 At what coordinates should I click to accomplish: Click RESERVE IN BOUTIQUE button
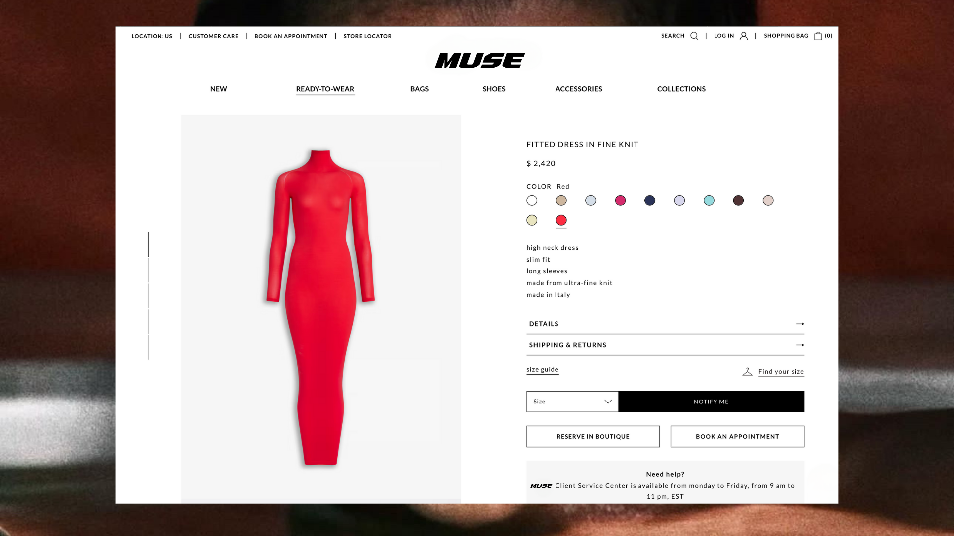pyautogui.click(x=593, y=437)
